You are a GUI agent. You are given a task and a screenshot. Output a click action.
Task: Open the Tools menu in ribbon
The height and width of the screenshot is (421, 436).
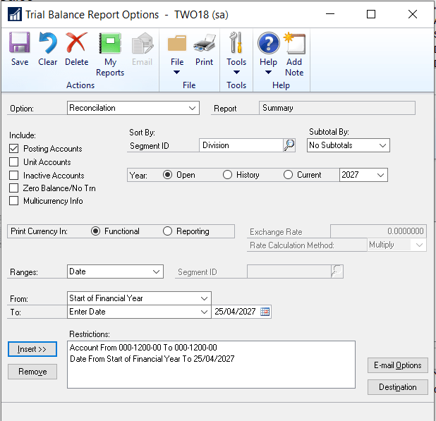[x=236, y=54]
